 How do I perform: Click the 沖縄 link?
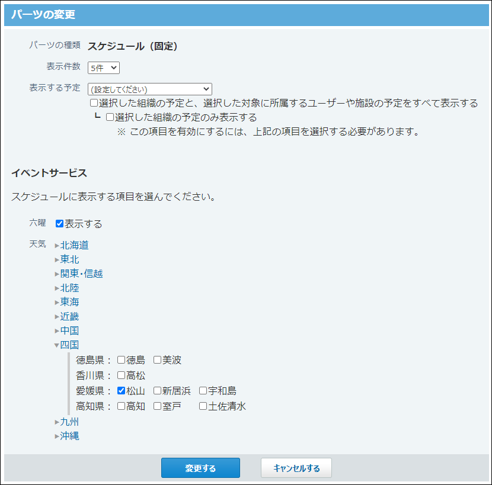[x=70, y=436]
